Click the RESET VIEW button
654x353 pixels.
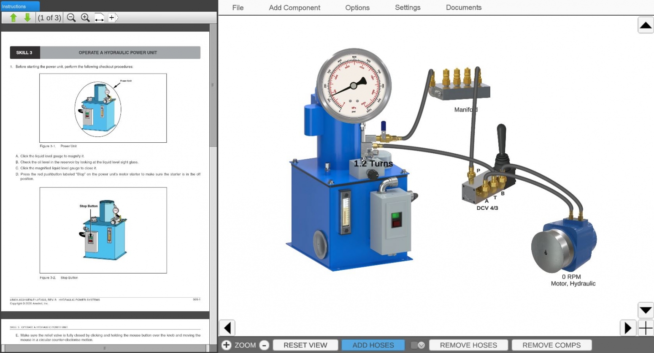305,345
